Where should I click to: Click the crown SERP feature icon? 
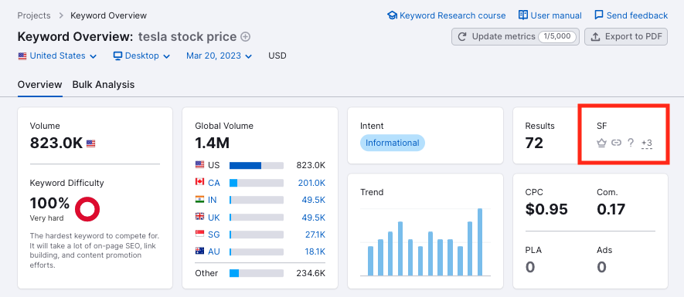click(x=601, y=143)
